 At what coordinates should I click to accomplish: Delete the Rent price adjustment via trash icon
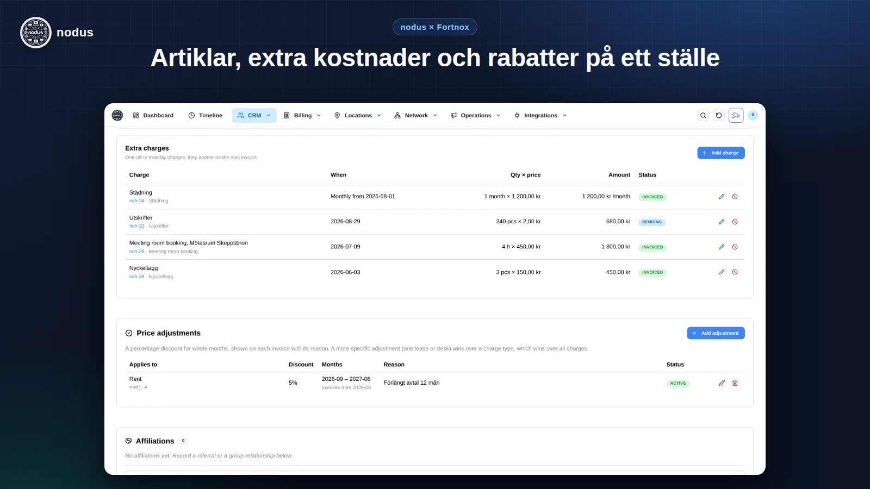coord(735,383)
